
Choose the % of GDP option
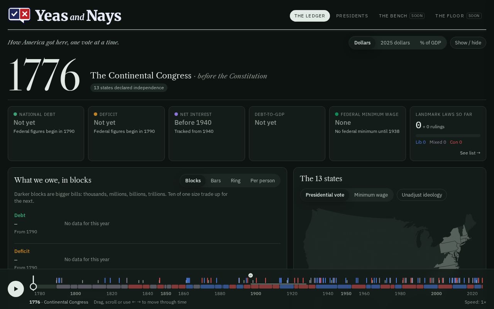point(430,42)
